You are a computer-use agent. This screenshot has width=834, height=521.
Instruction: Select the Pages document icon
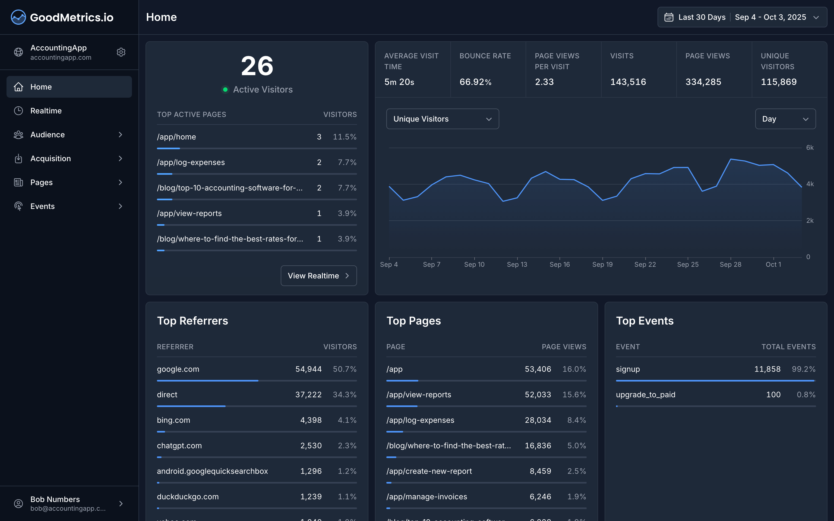point(18,182)
